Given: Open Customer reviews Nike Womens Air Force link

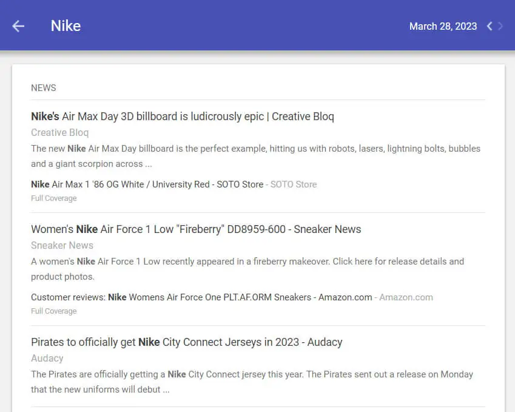Looking at the screenshot, I should pyautogui.click(x=201, y=297).
